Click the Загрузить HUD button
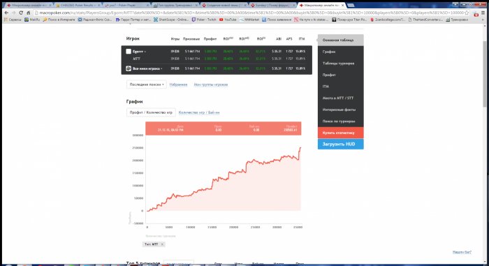489x266 pixels. [x=341, y=144]
